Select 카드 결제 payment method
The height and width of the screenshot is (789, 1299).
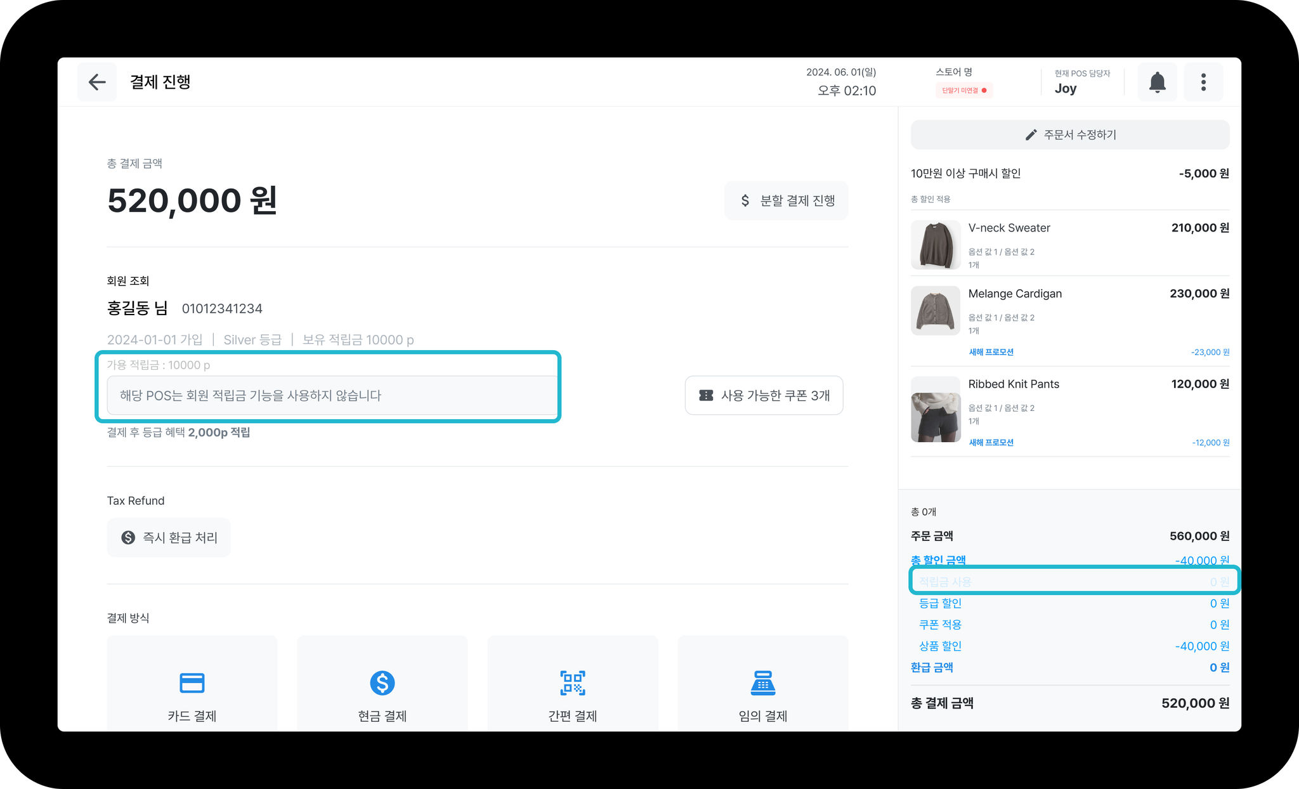pos(192,684)
